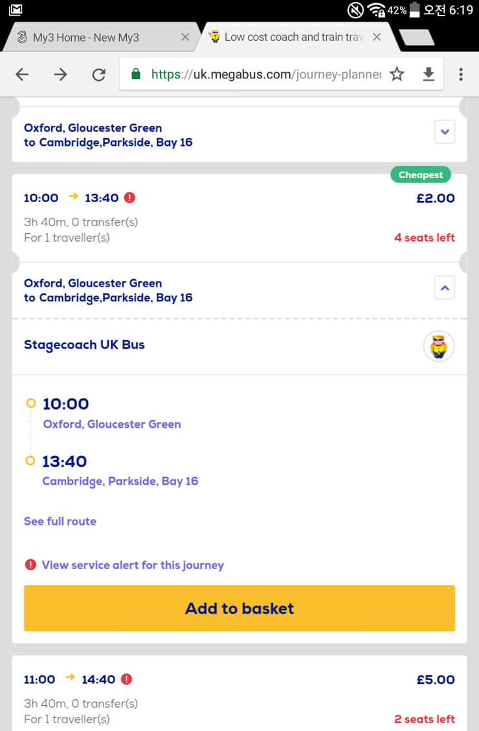
Task: Reload the megabus page
Action: click(x=98, y=75)
